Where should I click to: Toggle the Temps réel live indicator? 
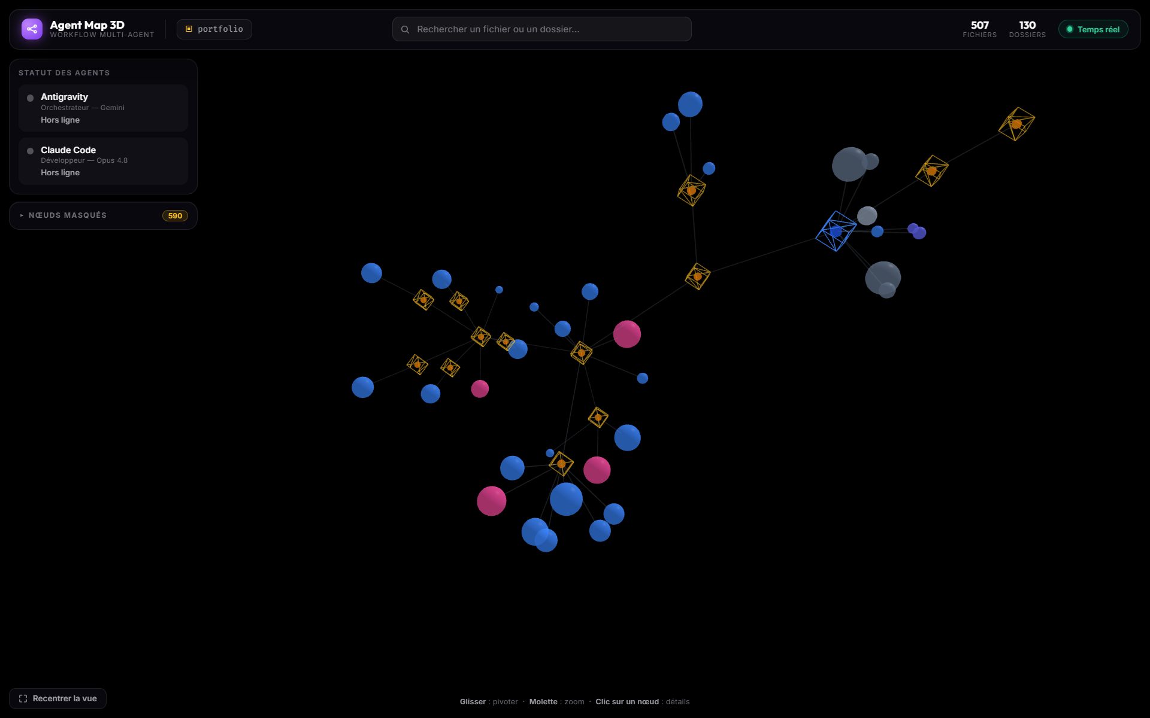1093,29
